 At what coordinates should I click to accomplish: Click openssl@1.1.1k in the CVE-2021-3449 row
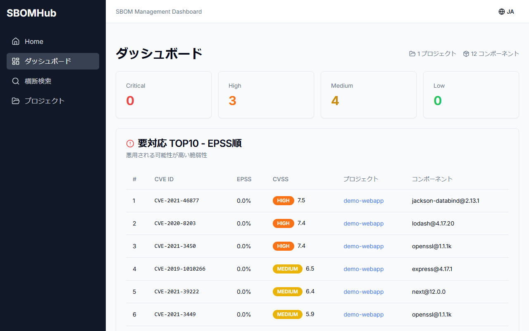(x=432, y=314)
